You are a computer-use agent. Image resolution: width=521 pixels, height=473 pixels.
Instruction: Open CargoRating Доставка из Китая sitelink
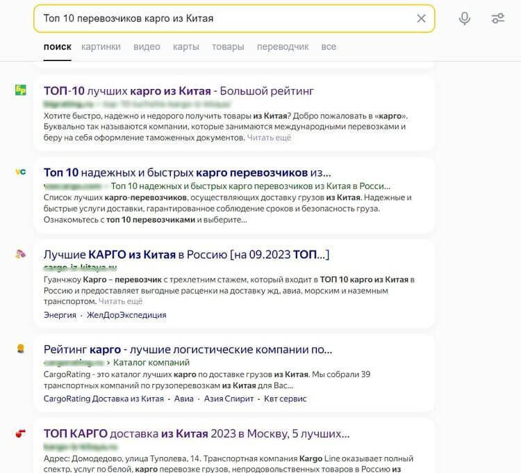tap(104, 399)
